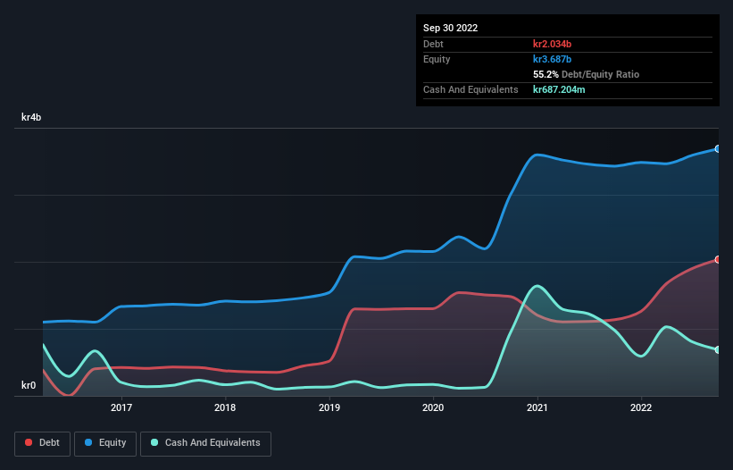The height and width of the screenshot is (470, 733).
Task: Click the 55.2% Debt/Equity Ratio text
Action: pyautogui.click(x=587, y=74)
